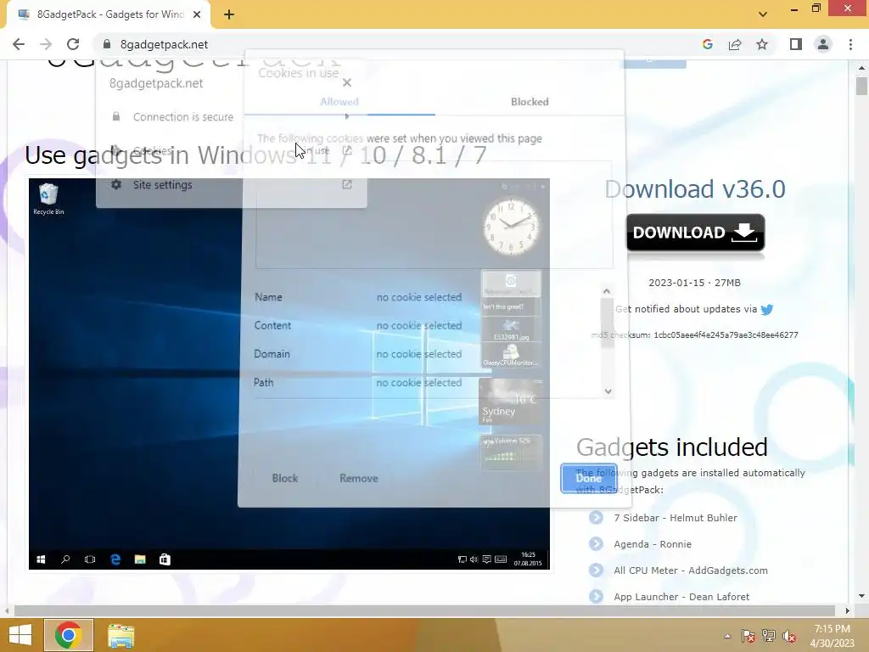
Task: Open Site settings from the site popup
Action: tap(231, 184)
